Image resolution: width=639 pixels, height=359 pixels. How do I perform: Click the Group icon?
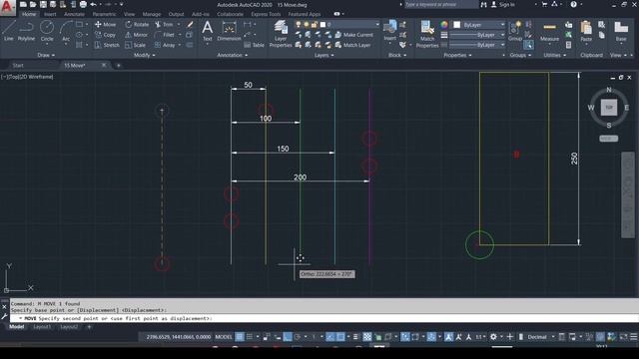click(515, 31)
